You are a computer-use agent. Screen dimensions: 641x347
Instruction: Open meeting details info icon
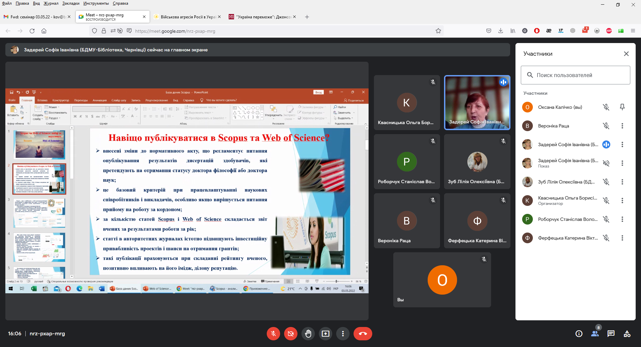click(x=579, y=334)
